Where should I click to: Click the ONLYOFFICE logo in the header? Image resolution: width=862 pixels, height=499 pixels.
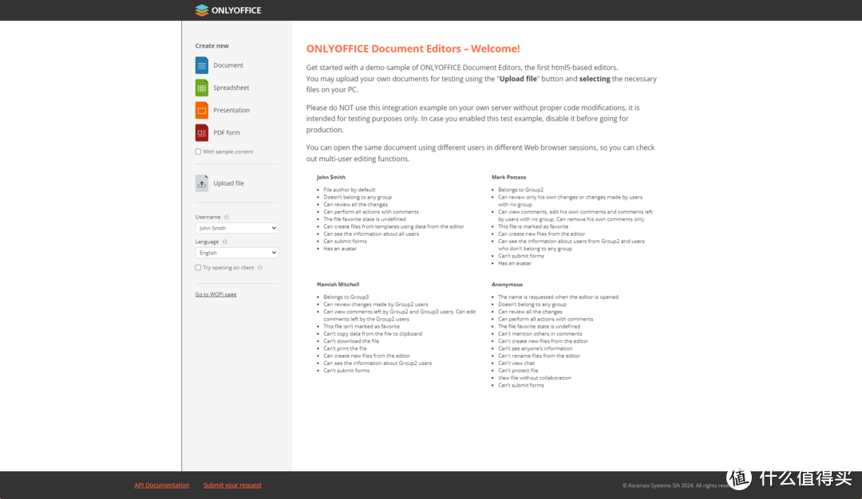coord(228,10)
